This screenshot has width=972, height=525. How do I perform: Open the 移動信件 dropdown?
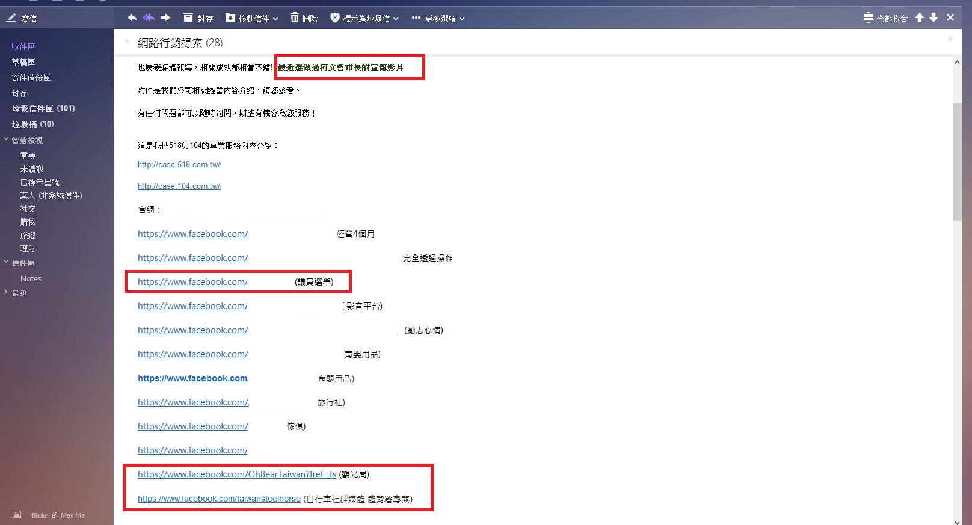(x=251, y=18)
